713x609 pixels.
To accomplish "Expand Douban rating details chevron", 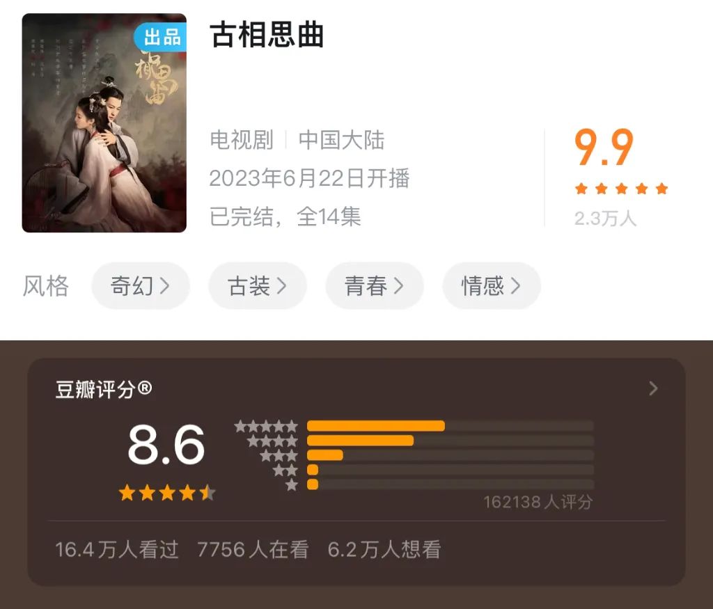I will click(653, 388).
